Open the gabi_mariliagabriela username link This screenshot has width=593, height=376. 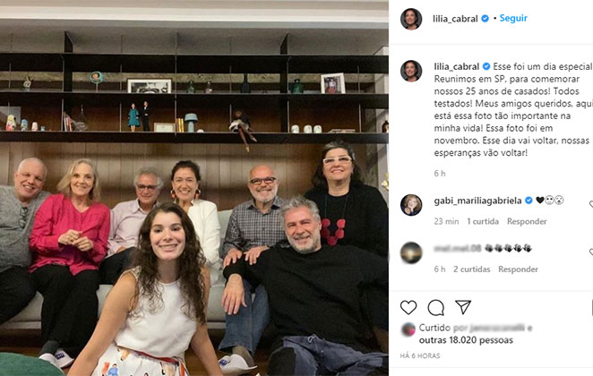click(478, 201)
